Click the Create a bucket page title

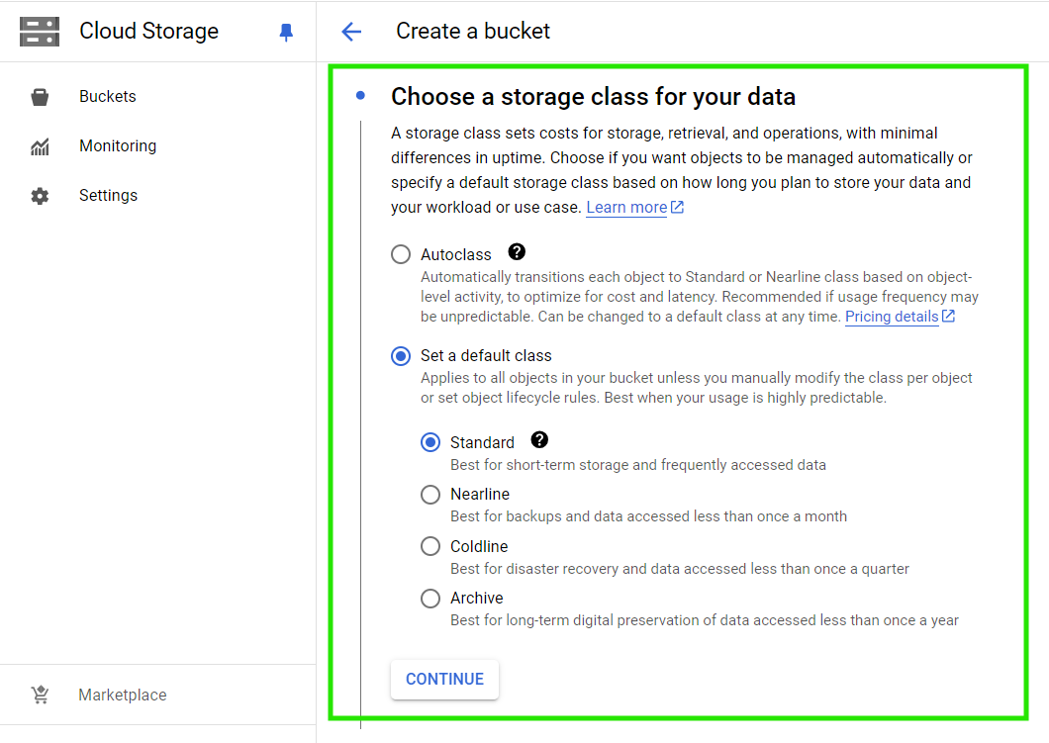[473, 31]
